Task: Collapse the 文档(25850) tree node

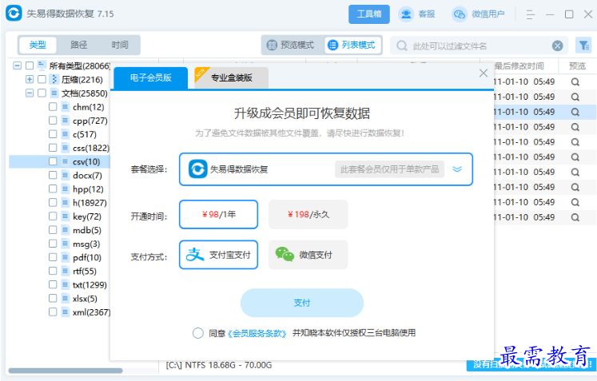Action: [x=30, y=93]
